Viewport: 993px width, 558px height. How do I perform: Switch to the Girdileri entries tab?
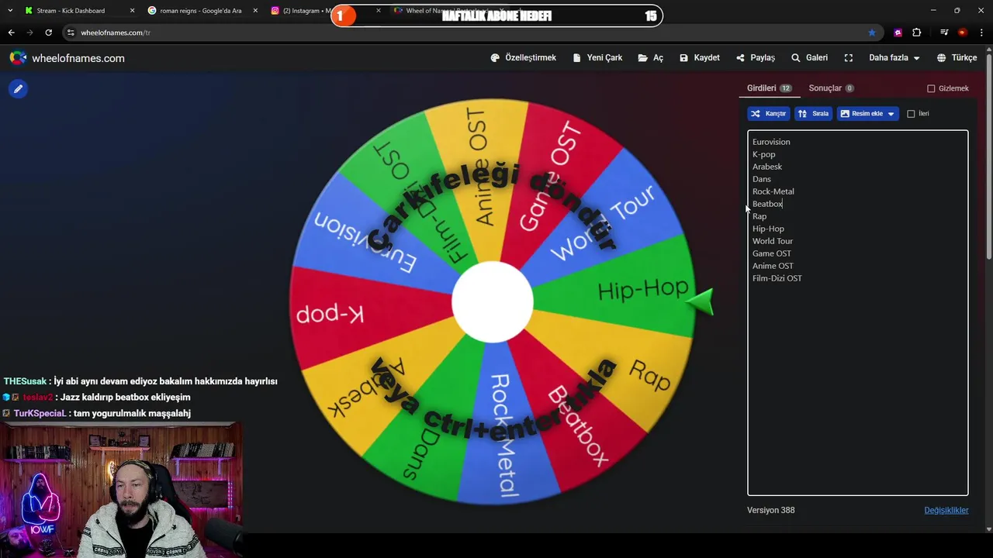[x=769, y=88]
